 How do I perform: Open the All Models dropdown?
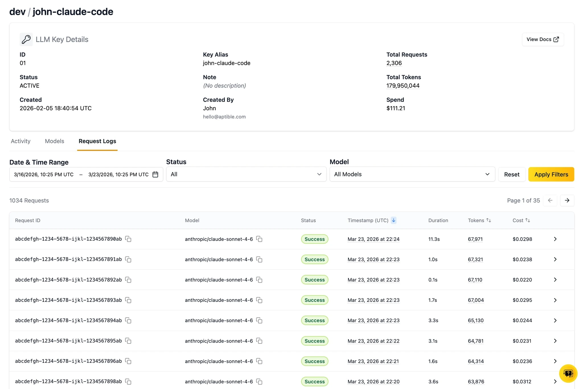412,174
